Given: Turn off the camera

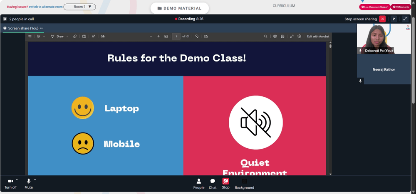Looking at the screenshot, I should pyautogui.click(x=10, y=184).
